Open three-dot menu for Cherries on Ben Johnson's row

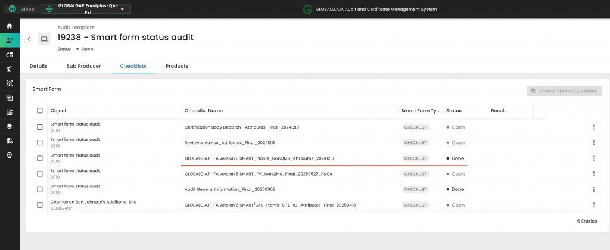click(593, 205)
